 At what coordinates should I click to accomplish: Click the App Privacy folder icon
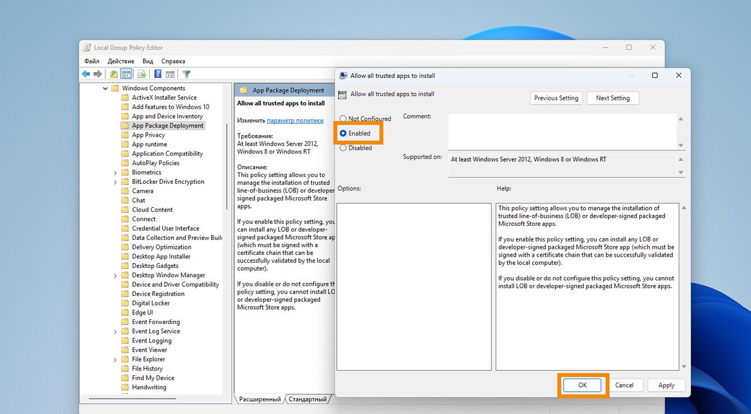pos(125,135)
